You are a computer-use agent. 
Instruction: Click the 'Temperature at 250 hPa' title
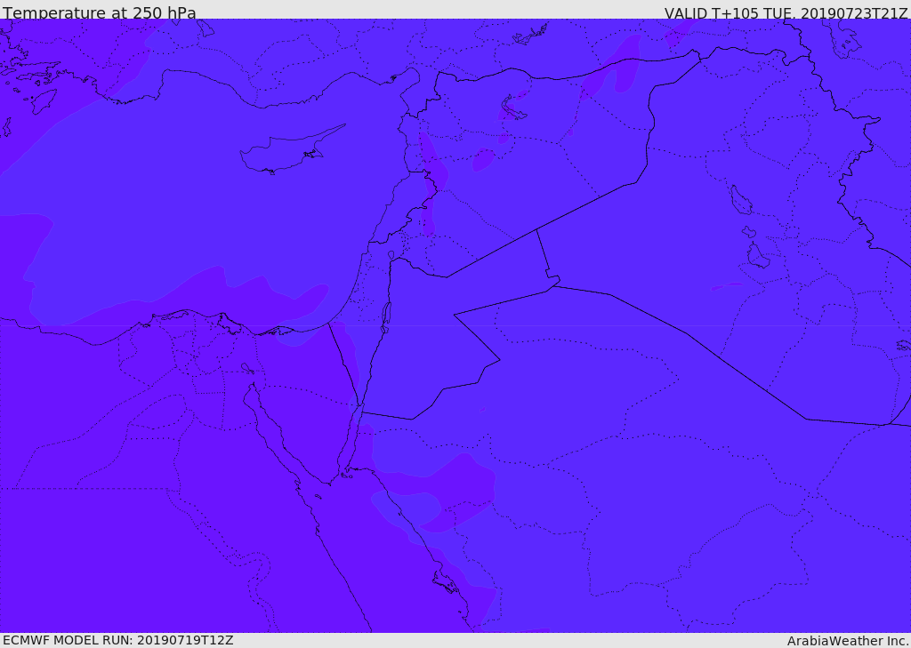100,12
